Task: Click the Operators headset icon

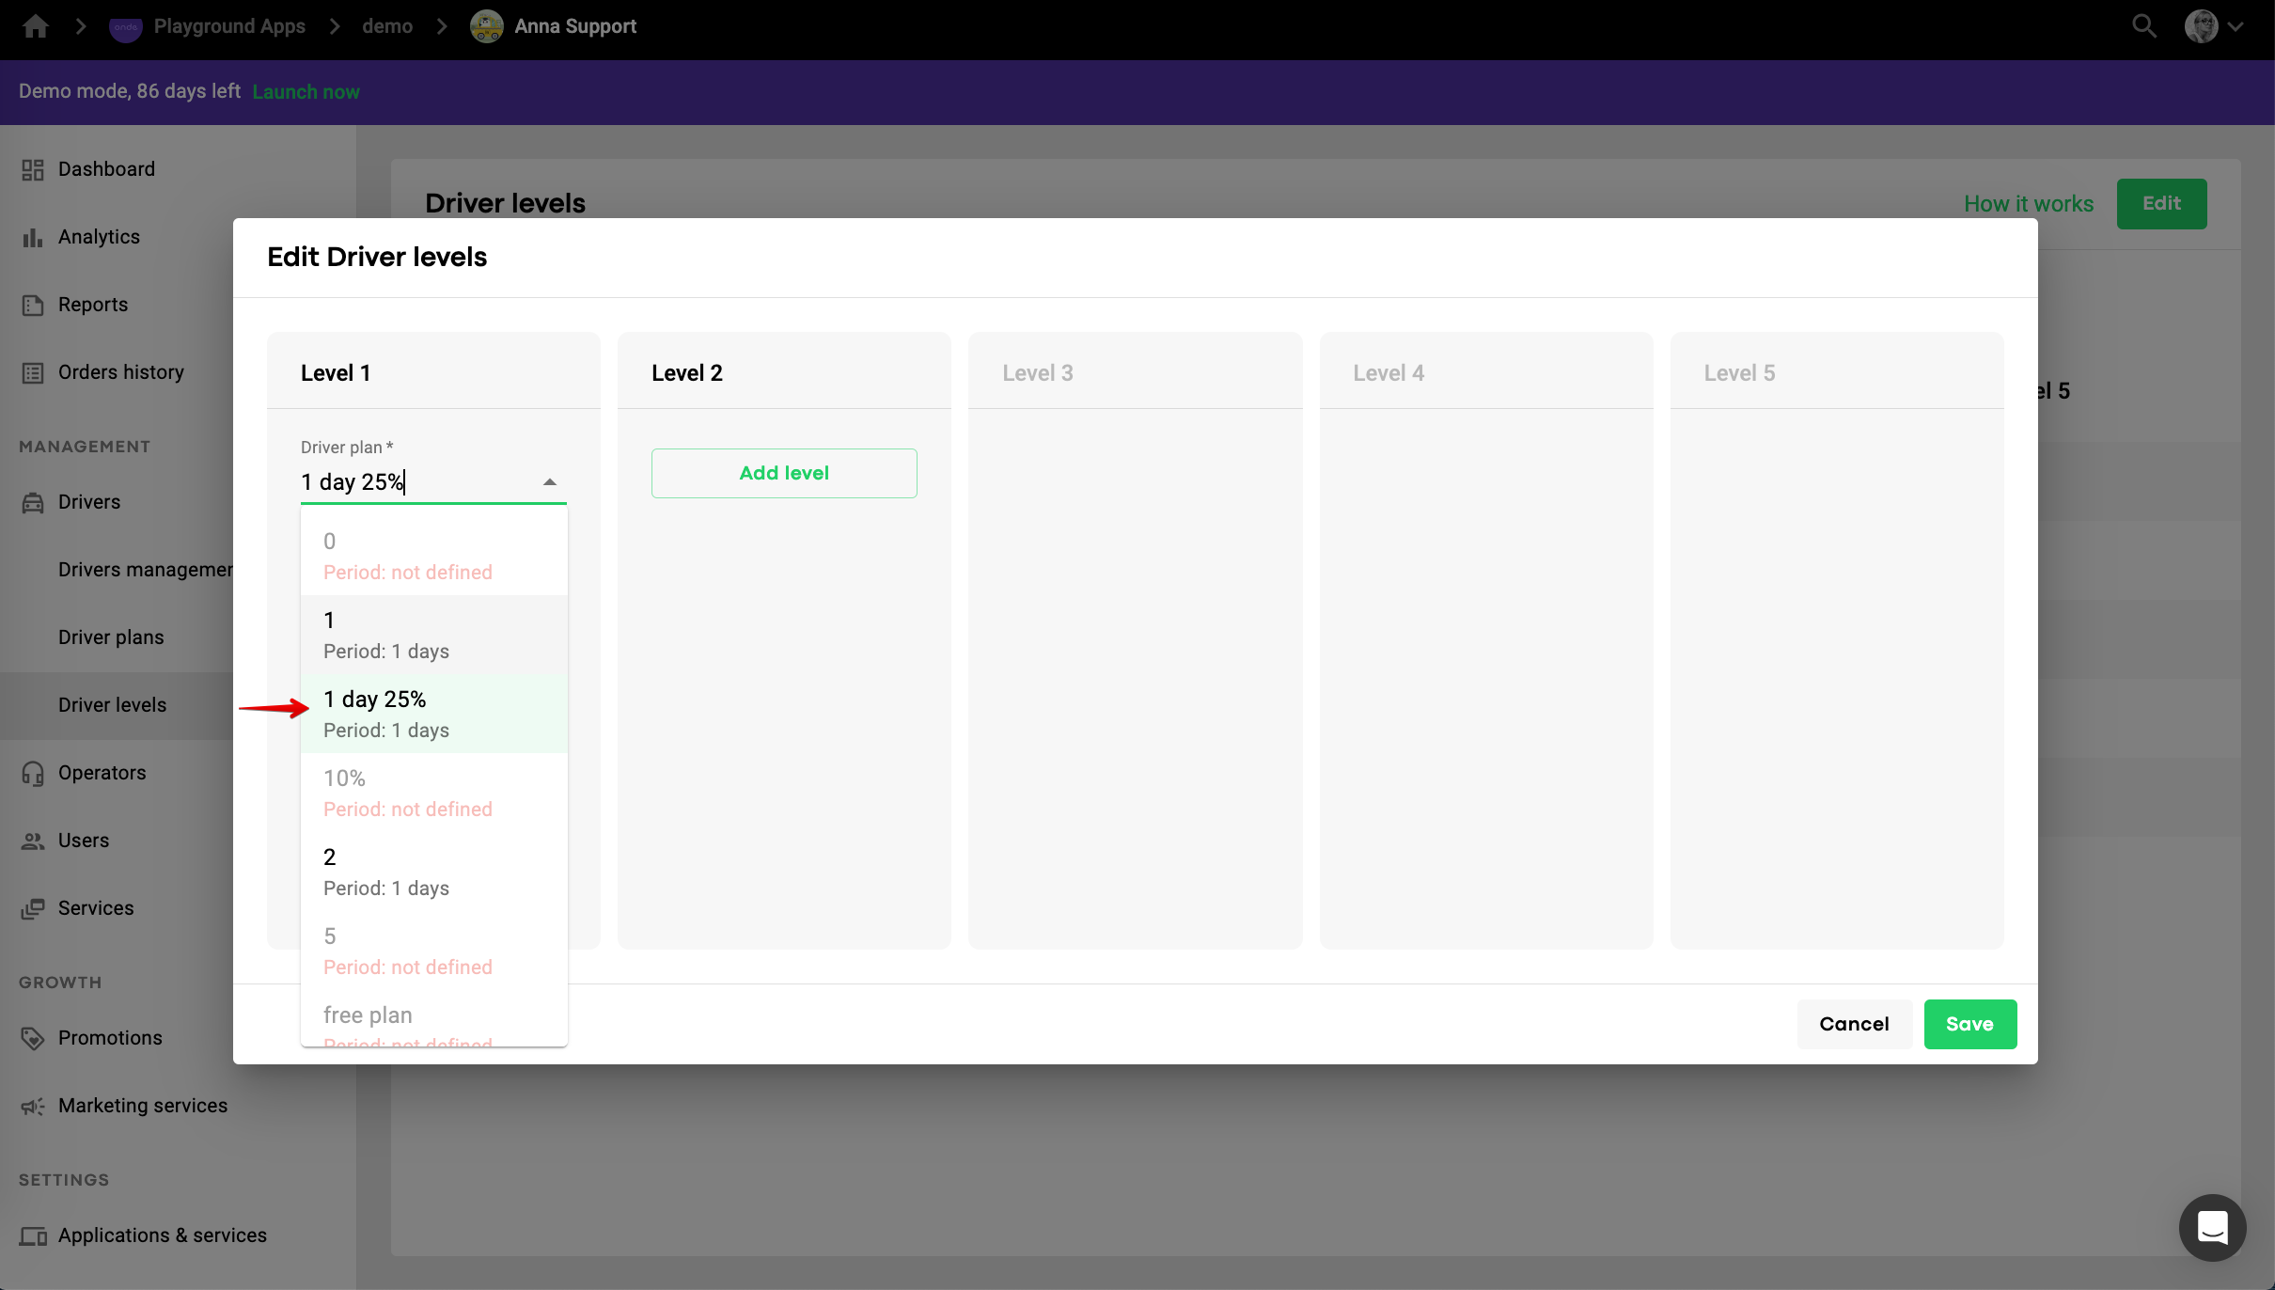Action: (33, 773)
